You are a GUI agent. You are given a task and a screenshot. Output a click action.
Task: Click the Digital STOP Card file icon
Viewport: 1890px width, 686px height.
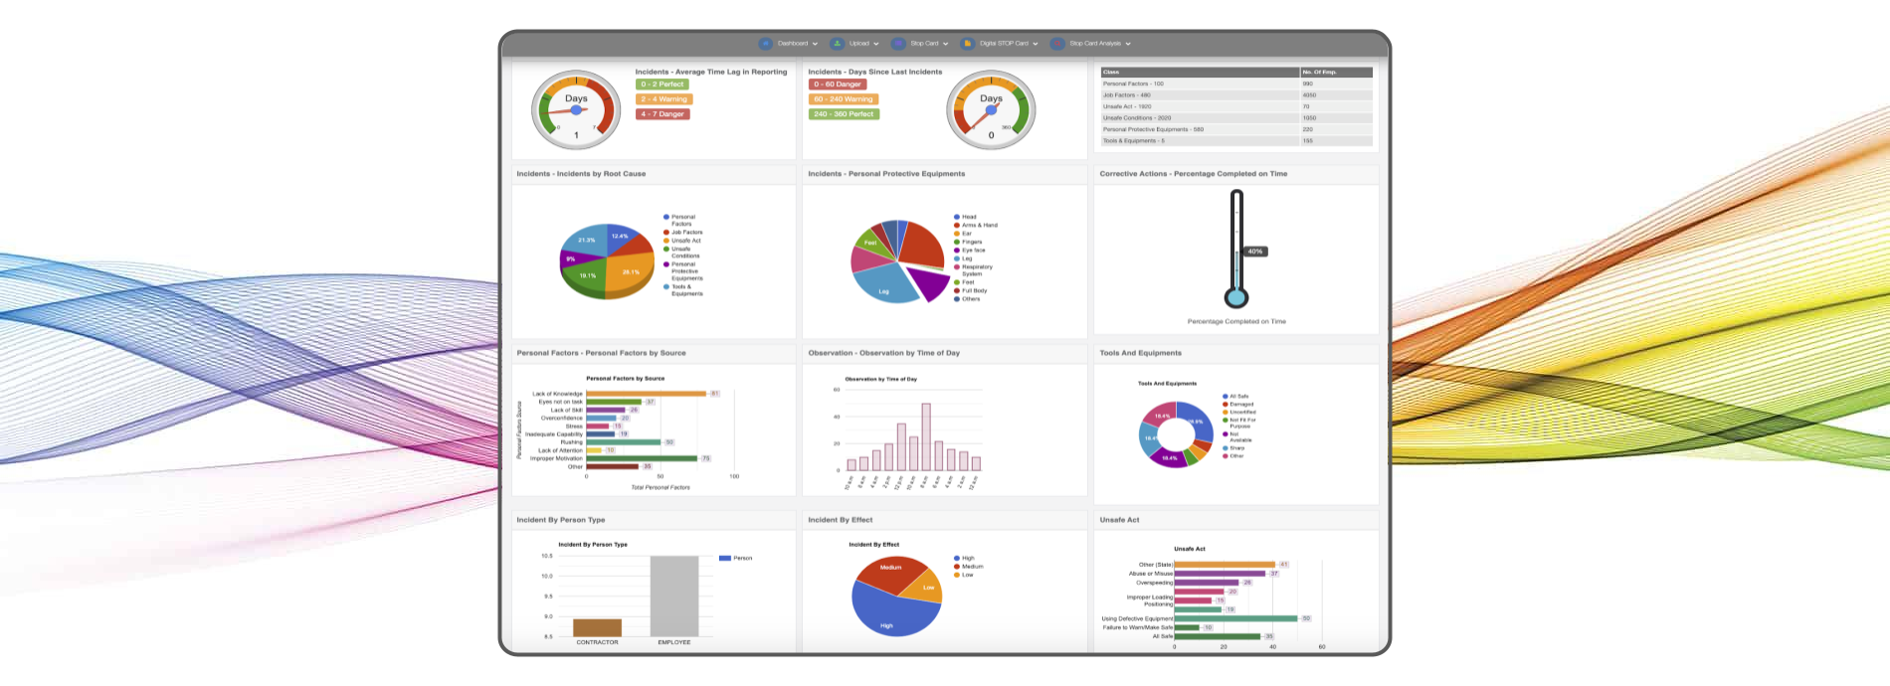pyautogui.click(x=967, y=44)
